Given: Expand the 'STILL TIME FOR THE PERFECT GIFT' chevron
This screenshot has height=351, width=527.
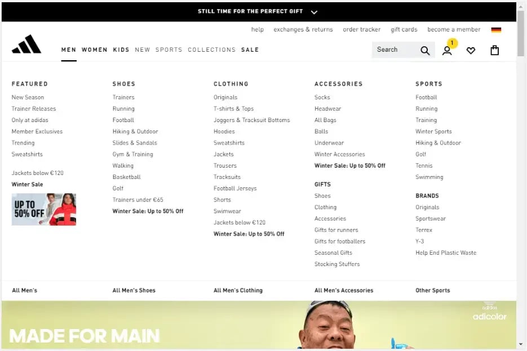Looking at the screenshot, I should click(314, 11).
